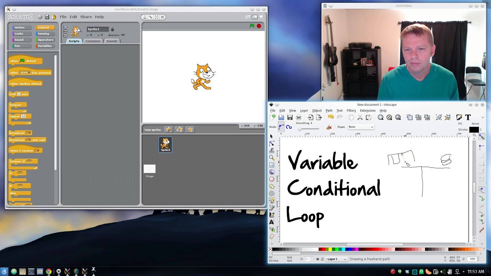Toggle Inkscape snapping enable button
The height and width of the screenshot is (276, 491).
[481, 136]
